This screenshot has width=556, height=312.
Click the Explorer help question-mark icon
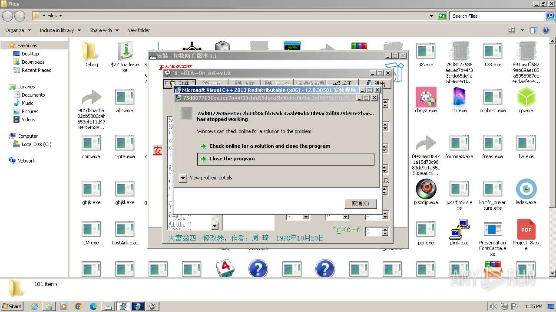[546, 30]
